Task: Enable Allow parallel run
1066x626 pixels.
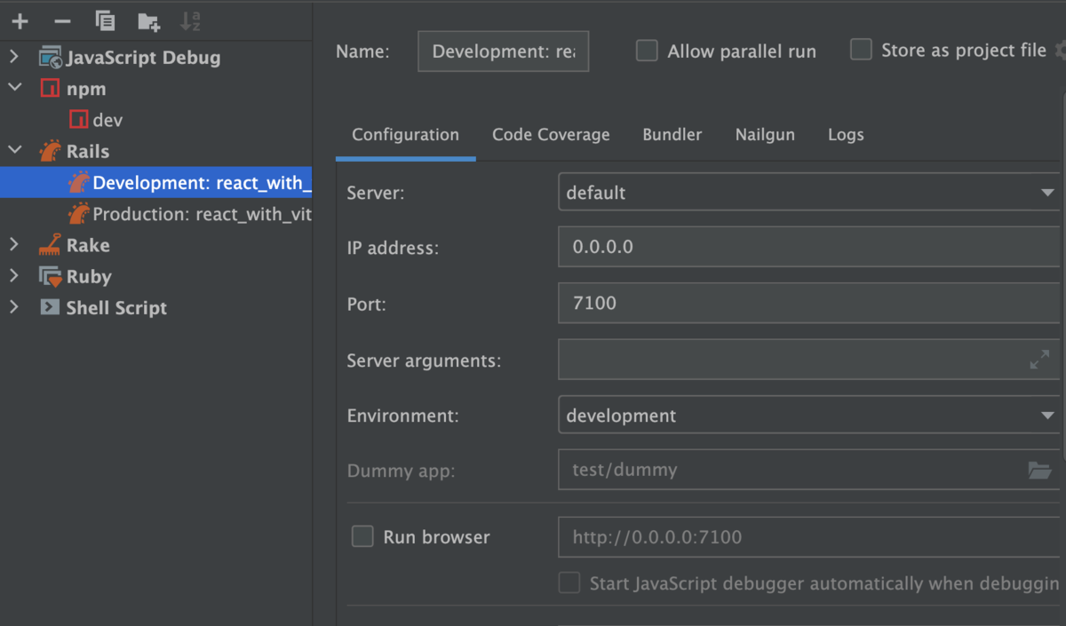Action: [647, 51]
